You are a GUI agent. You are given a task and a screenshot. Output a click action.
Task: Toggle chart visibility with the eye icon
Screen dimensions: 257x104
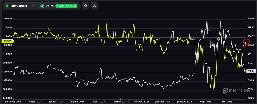pyautogui.click(x=94, y=6)
